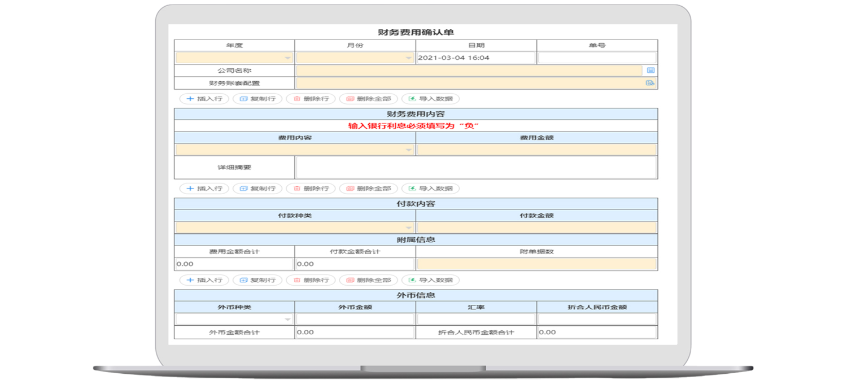The height and width of the screenshot is (380, 847).
Task: Click 删除全部 above the 财务费用内容 section
Action: (368, 99)
